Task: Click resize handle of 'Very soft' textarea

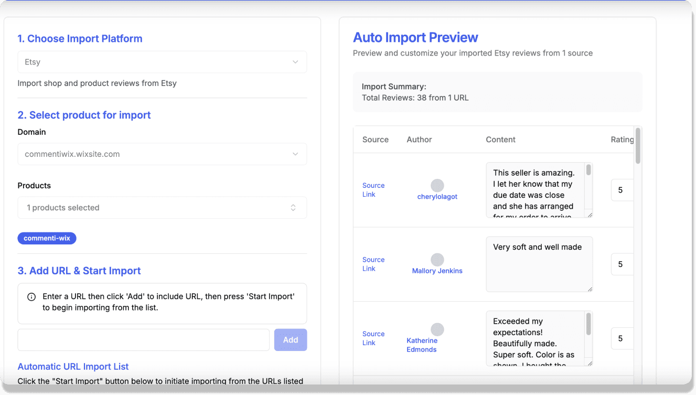Action: pos(590,289)
